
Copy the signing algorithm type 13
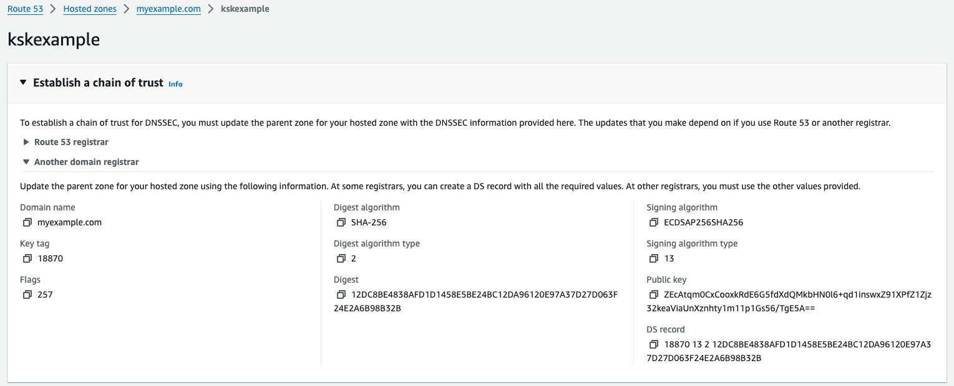pyautogui.click(x=654, y=258)
